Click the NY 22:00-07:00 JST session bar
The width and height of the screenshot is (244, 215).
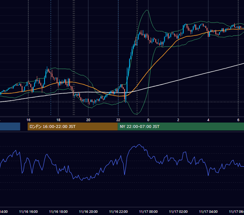pos(180,126)
